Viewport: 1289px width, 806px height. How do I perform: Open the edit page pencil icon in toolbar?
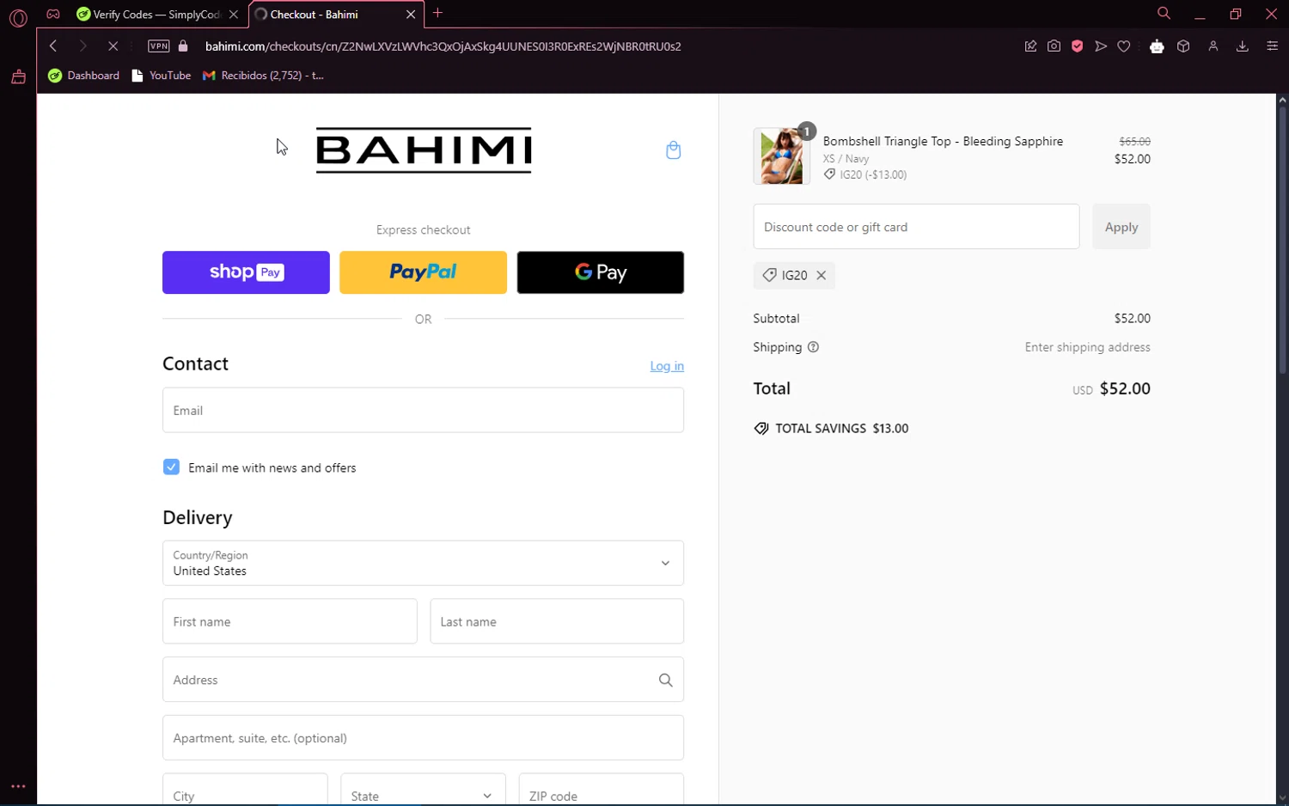(1030, 46)
